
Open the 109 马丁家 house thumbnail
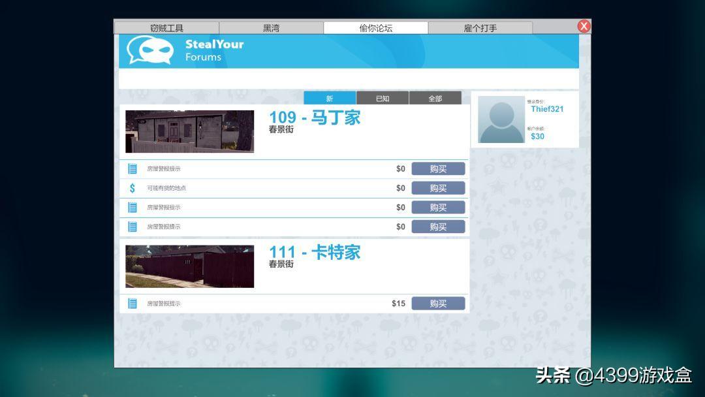tap(190, 131)
